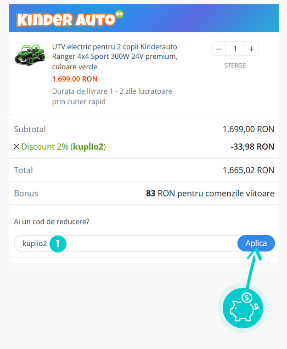Open the UTV electric Kinderauto Ranger product title
The width and height of the screenshot is (287, 349).
coord(114,56)
